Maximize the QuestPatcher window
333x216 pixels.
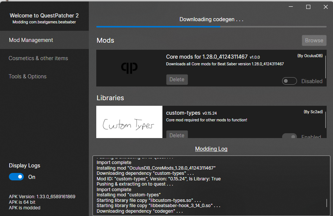[308, 7]
